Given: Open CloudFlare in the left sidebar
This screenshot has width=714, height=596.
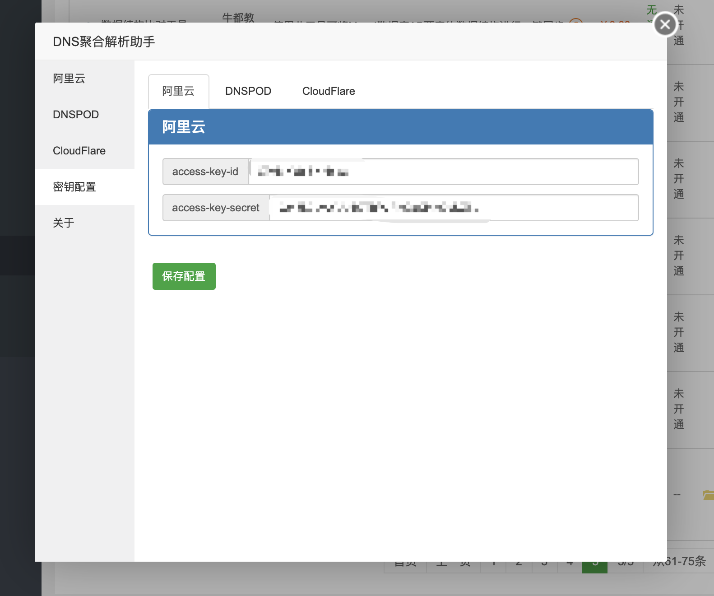Looking at the screenshot, I should 85,151.
